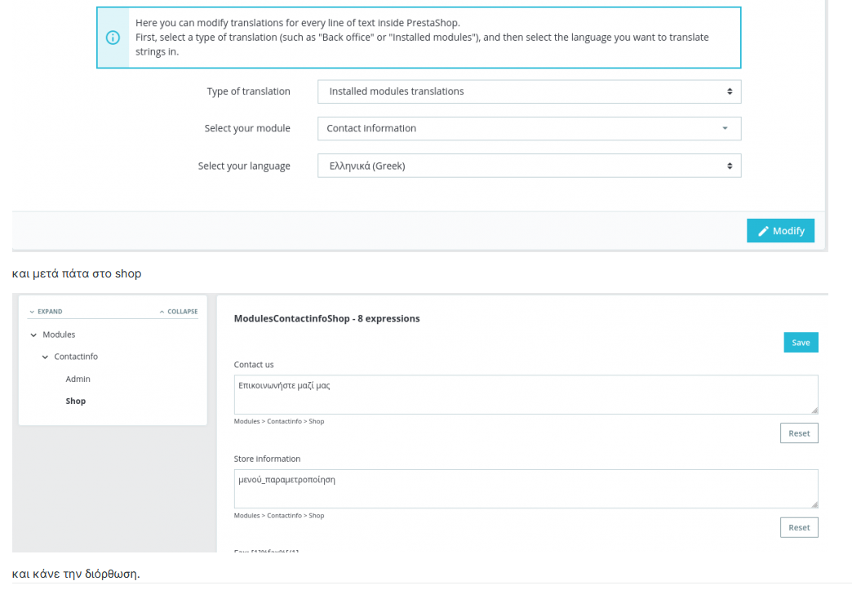This screenshot has height=590, width=852.
Task: Collapse the Modules tree node chevron
Action: [33, 335]
